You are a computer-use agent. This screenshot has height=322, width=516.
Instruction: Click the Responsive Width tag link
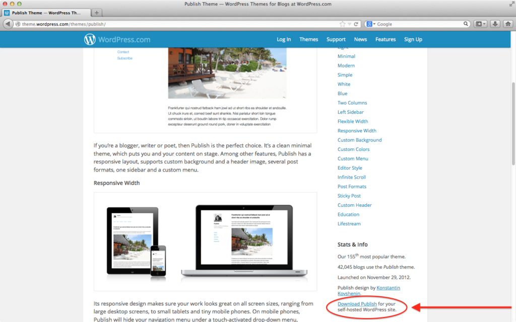pyautogui.click(x=357, y=131)
